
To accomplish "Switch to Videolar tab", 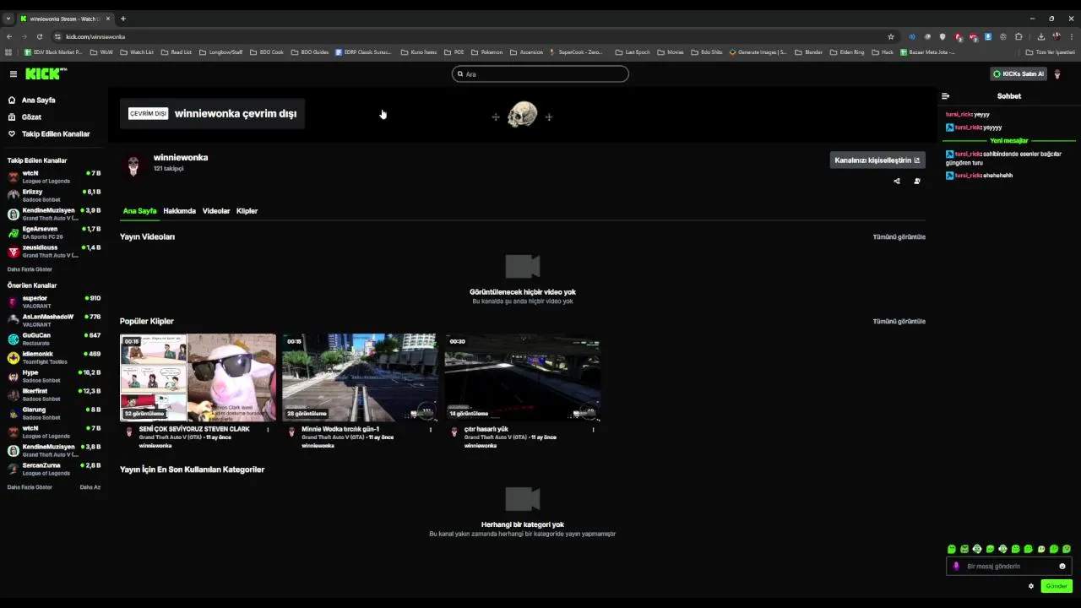I will click(216, 211).
